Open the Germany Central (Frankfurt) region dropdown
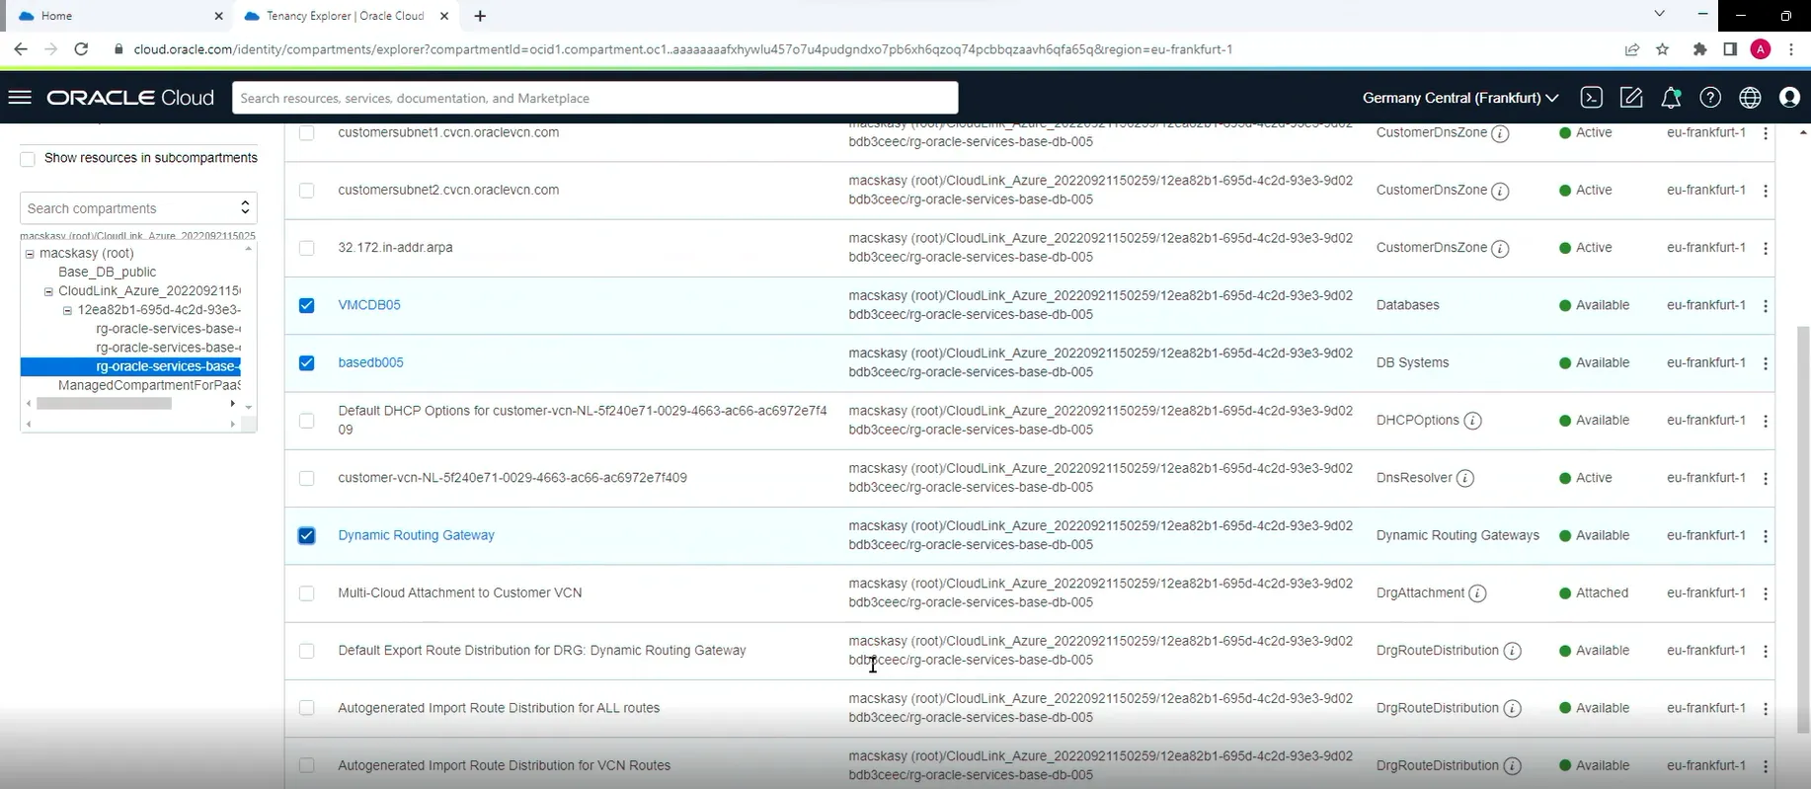 click(x=1460, y=98)
